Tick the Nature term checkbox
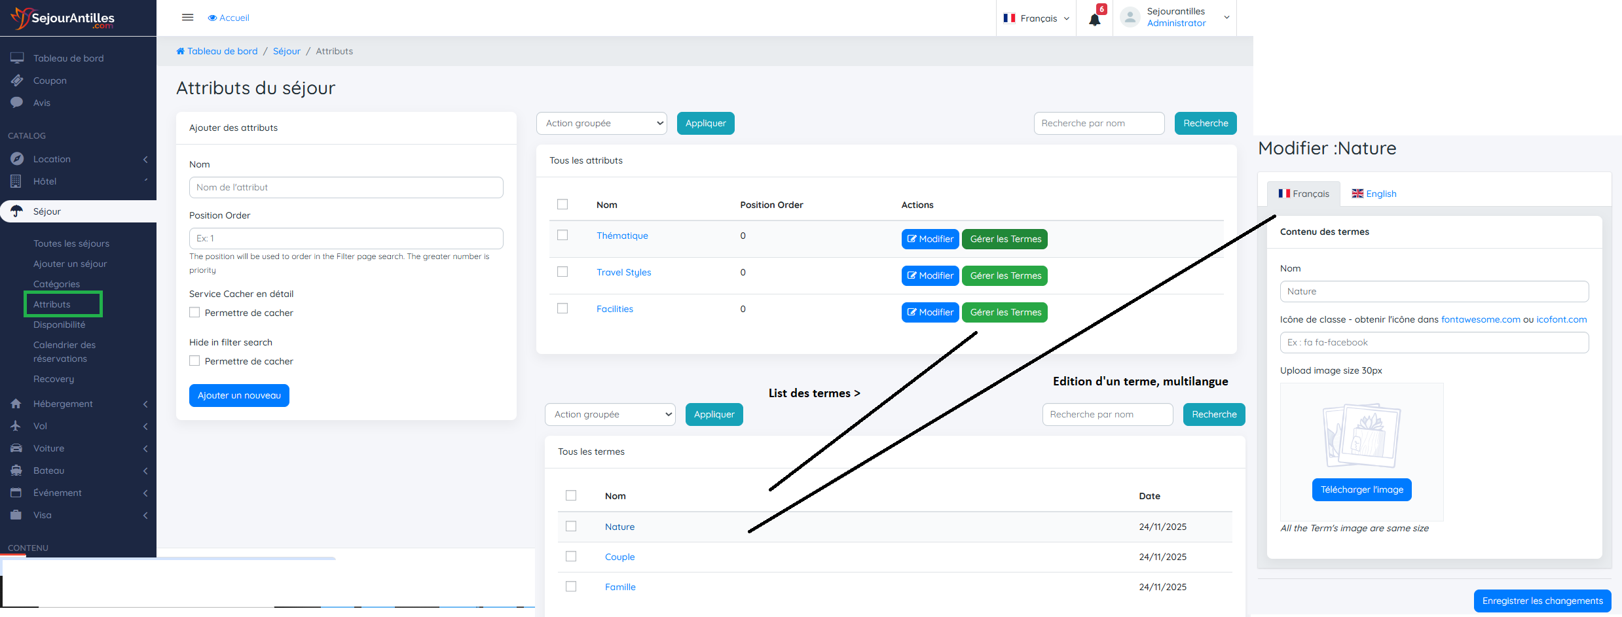The image size is (1622, 617). (571, 527)
